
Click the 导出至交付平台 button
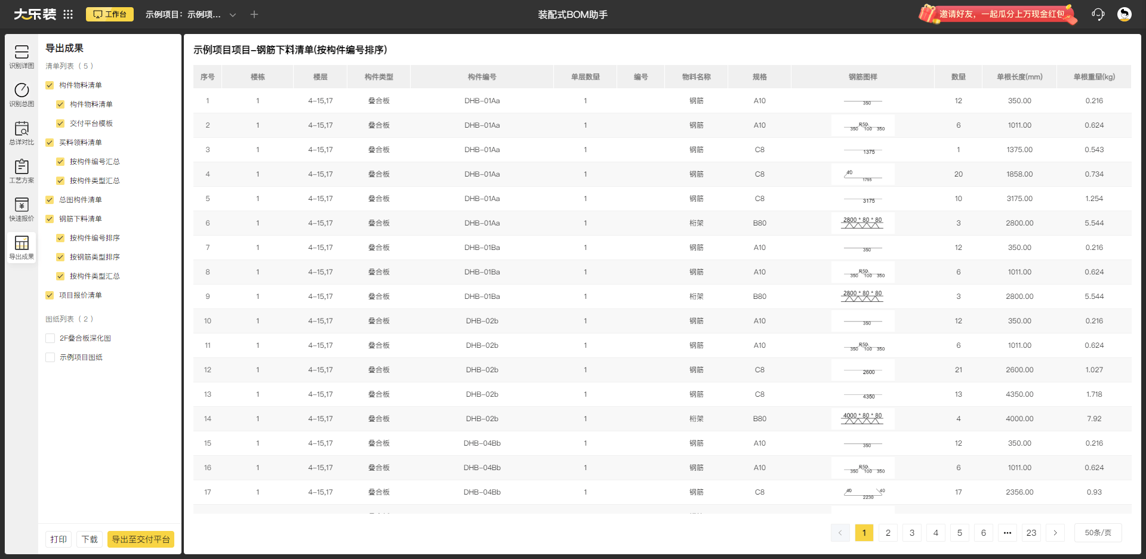click(x=141, y=539)
